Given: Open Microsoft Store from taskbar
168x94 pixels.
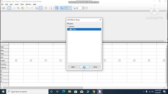Looking at the screenshot, I should (76, 92).
